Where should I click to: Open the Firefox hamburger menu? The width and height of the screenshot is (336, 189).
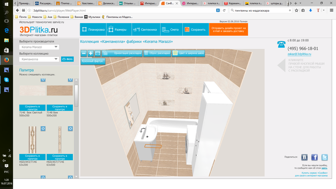coord(332,10)
